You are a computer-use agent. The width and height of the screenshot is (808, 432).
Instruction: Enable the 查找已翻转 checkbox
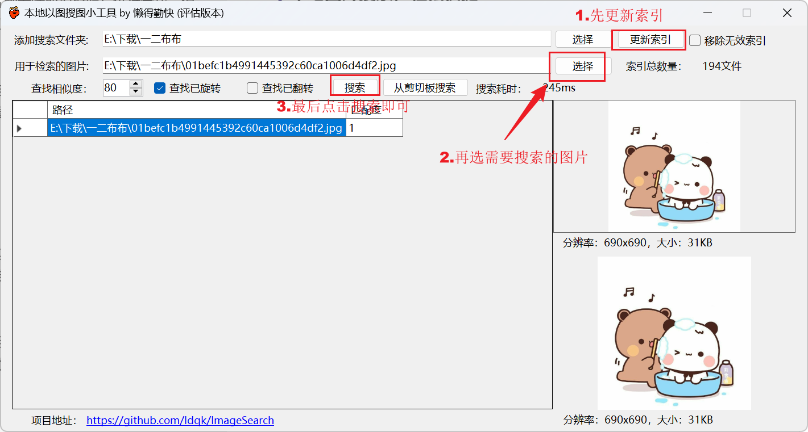click(x=252, y=88)
